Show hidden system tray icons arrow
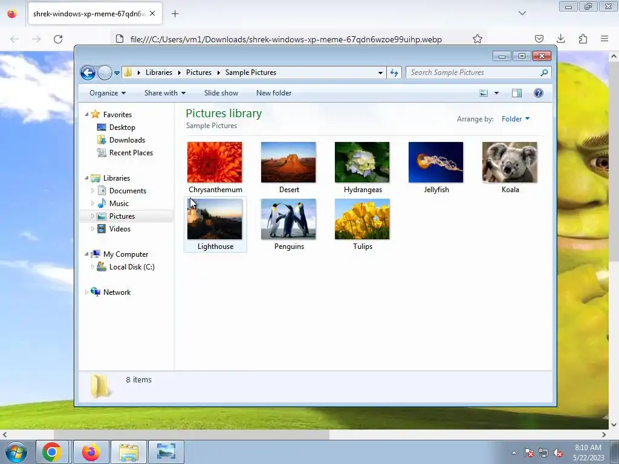 click(x=514, y=453)
